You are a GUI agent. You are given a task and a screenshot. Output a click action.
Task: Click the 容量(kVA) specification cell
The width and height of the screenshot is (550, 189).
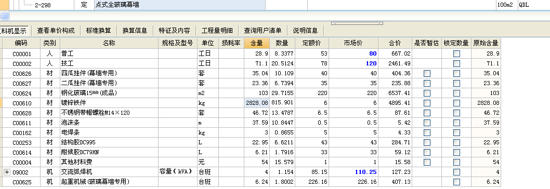(x=177, y=172)
